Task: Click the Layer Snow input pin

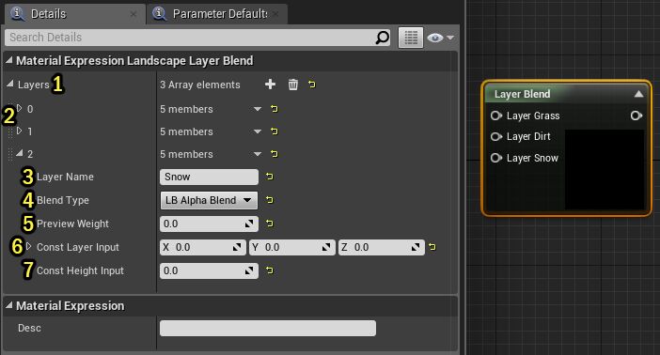Action: tap(496, 158)
